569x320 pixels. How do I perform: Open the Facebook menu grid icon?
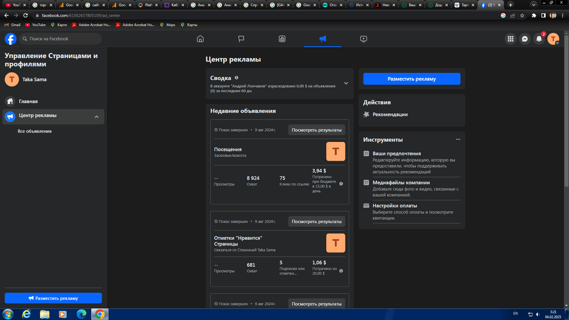tap(511, 39)
